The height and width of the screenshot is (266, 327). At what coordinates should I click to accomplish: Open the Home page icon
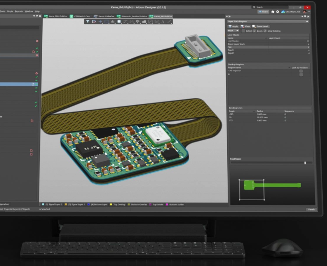273,12
